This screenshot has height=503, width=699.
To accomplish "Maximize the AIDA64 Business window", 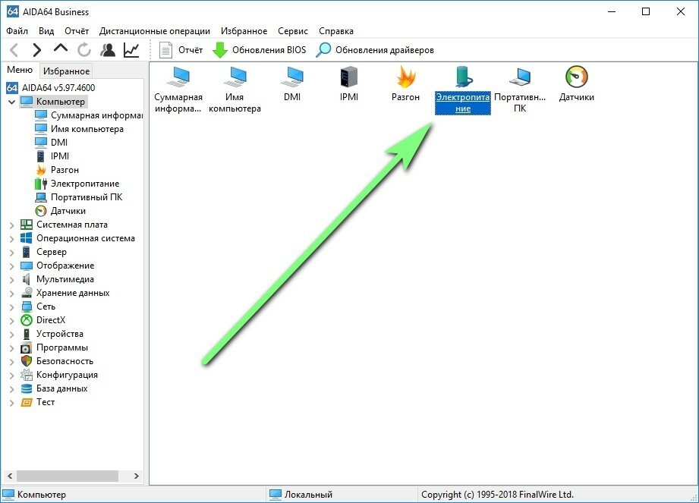I will pyautogui.click(x=646, y=11).
